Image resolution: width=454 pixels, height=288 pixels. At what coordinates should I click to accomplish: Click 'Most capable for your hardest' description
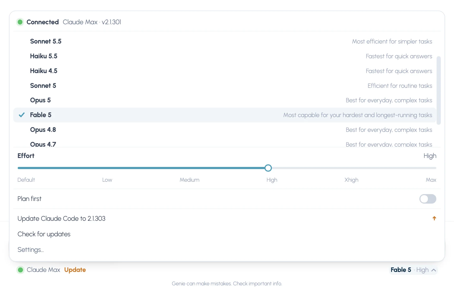[358, 115]
